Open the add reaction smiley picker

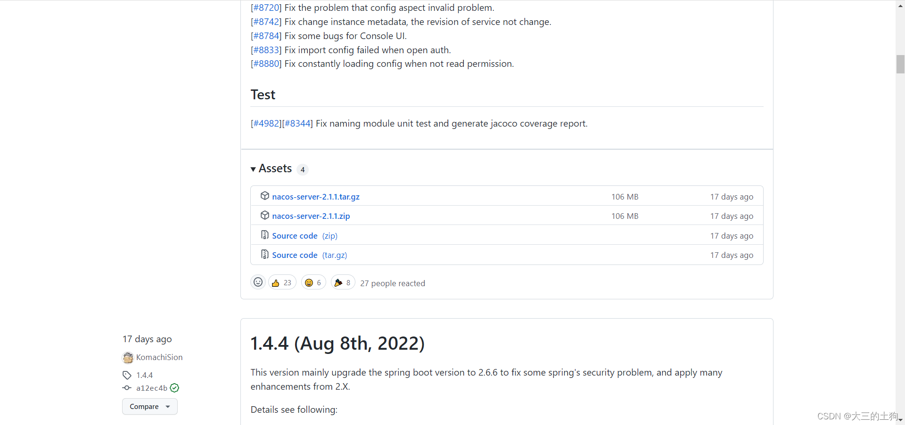[x=258, y=282]
